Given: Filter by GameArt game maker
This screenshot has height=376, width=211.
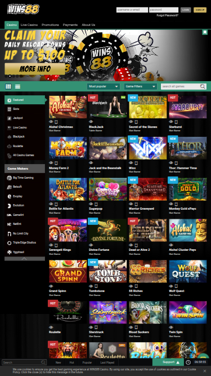Looking at the screenshot, I should click(25, 215).
